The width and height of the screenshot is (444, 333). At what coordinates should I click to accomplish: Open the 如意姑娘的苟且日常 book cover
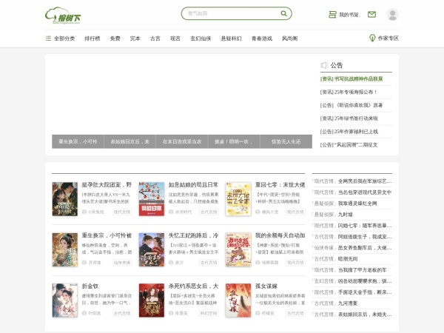(152, 199)
